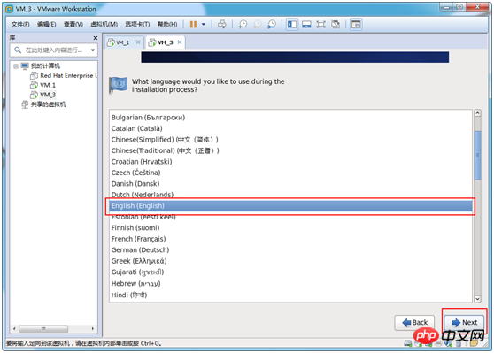The image size is (494, 353).
Task: Close the library panel
Action: 95,38
